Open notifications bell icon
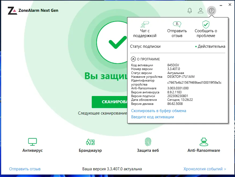The height and width of the screenshot is (177, 235). (190, 11)
